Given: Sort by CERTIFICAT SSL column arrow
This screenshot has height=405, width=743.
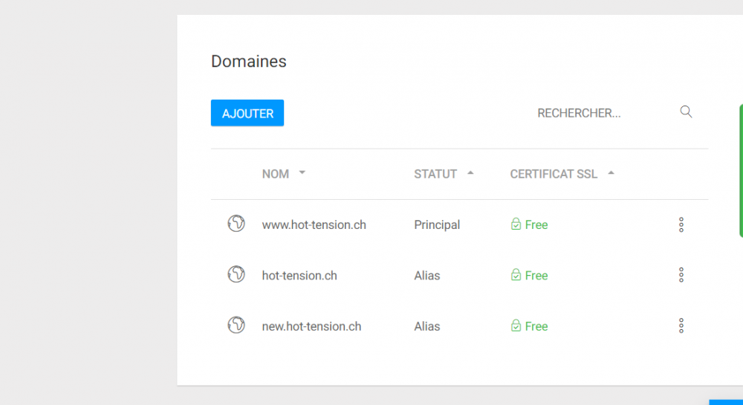Looking at the screenshot, I should tap(611, 172).
